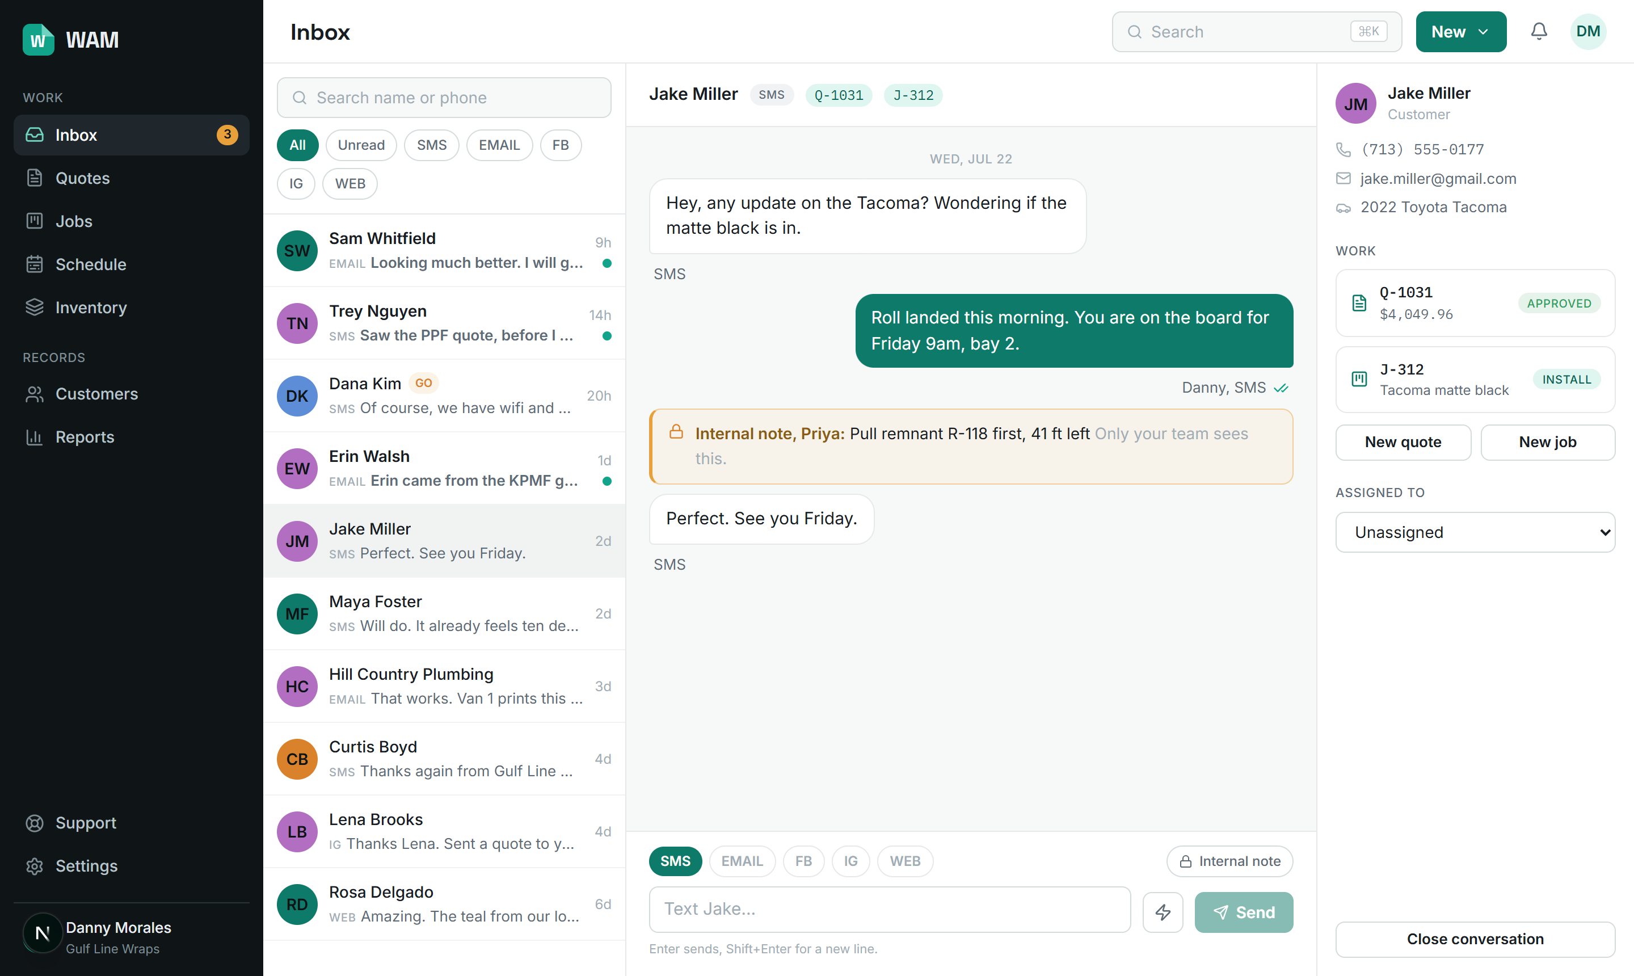This screenshot has height=976, width=1634.
Task: Open the Assigned to dropdown
Action: 1475,532
